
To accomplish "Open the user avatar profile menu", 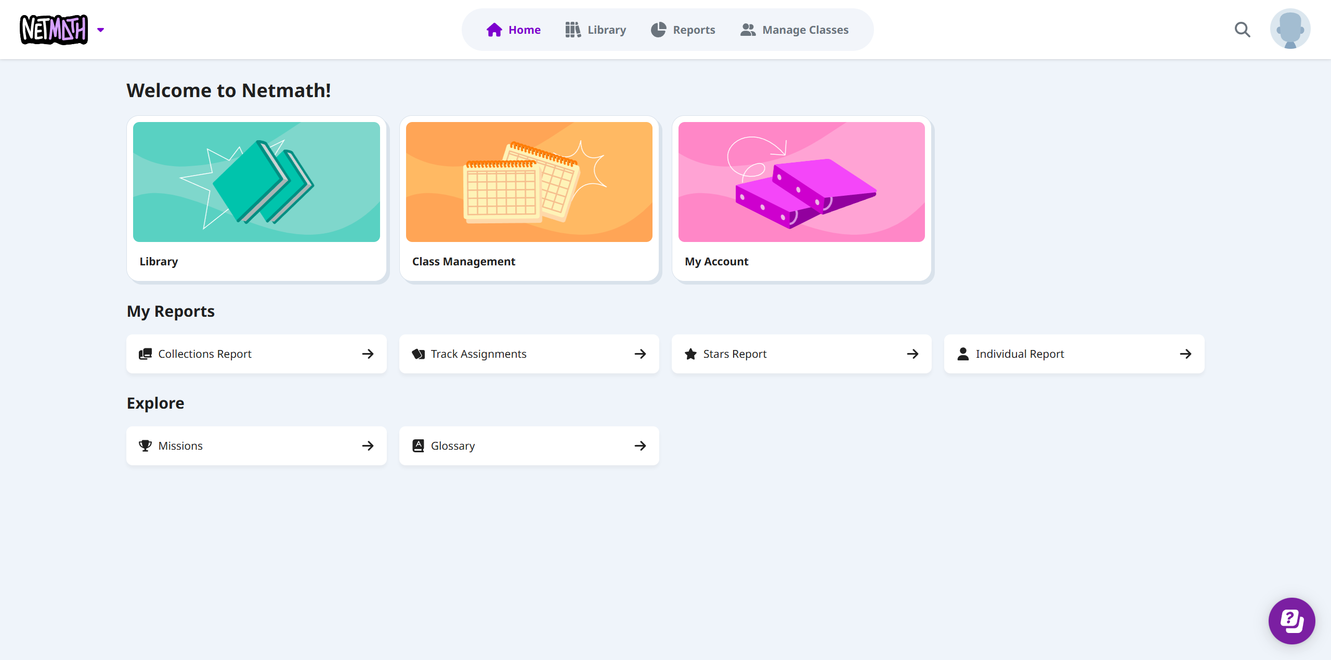I will [x=1290, y=29].
